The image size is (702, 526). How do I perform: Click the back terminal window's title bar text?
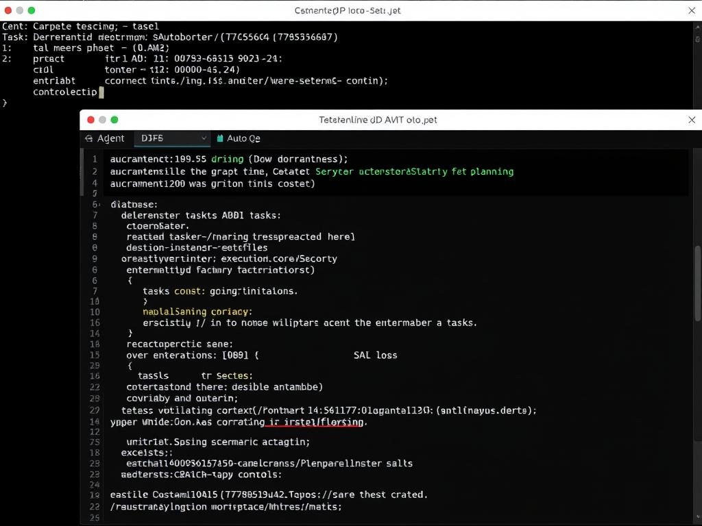[x=348, y=11]
